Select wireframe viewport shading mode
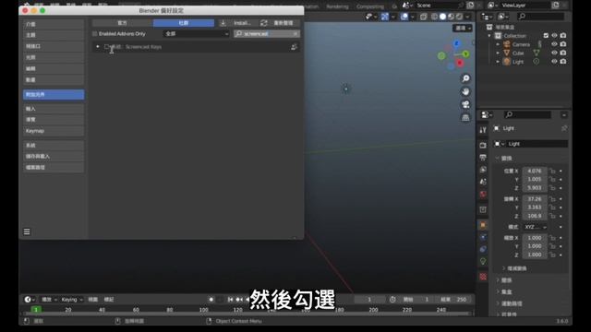Image resolution: width=591 pixels, height=332 pixels. click(x=435, y=17)
